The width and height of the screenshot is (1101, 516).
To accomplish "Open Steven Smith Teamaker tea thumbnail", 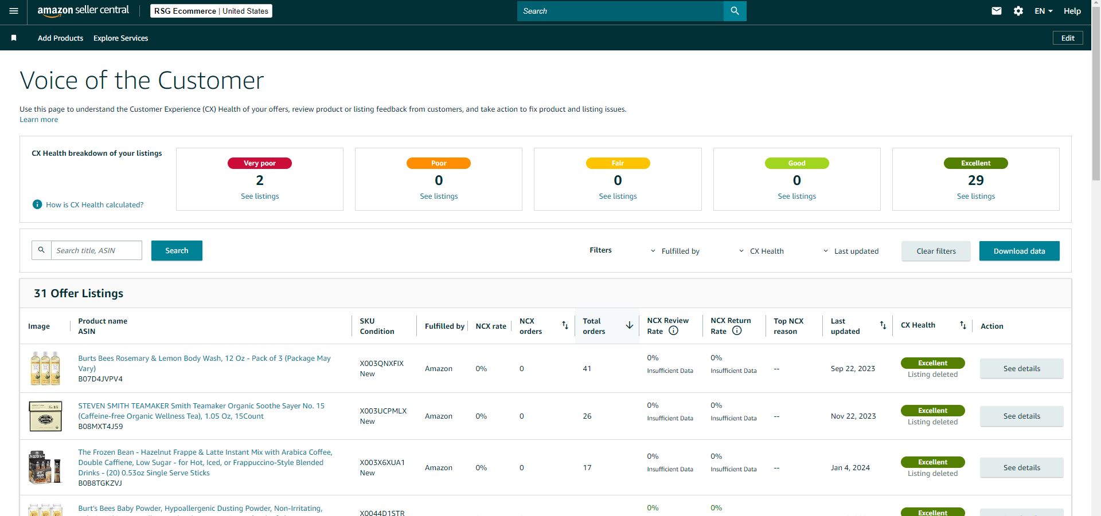I will pyautogui.click(x=45, y=416).
